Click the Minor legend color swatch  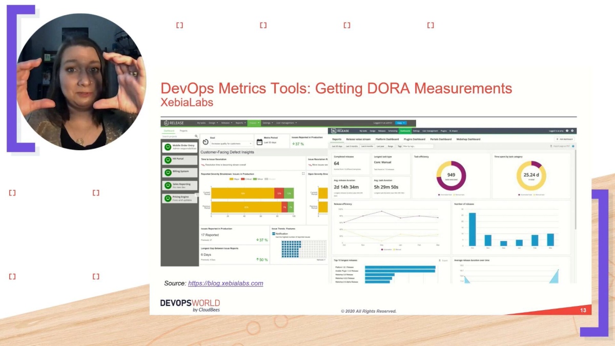tap(254, 179)
